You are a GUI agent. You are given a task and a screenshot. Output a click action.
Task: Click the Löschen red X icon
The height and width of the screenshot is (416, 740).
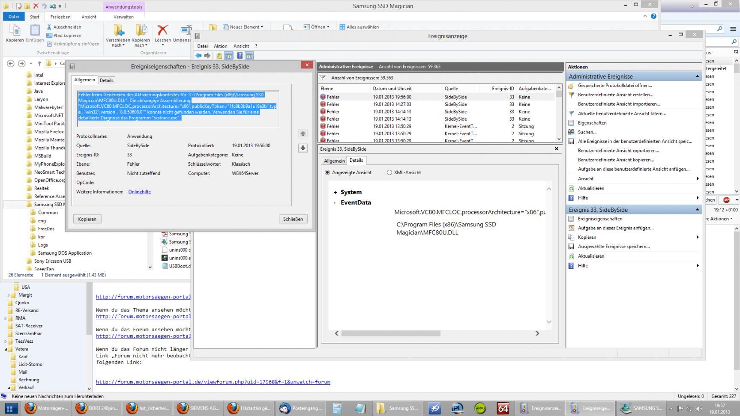[162, 30]
